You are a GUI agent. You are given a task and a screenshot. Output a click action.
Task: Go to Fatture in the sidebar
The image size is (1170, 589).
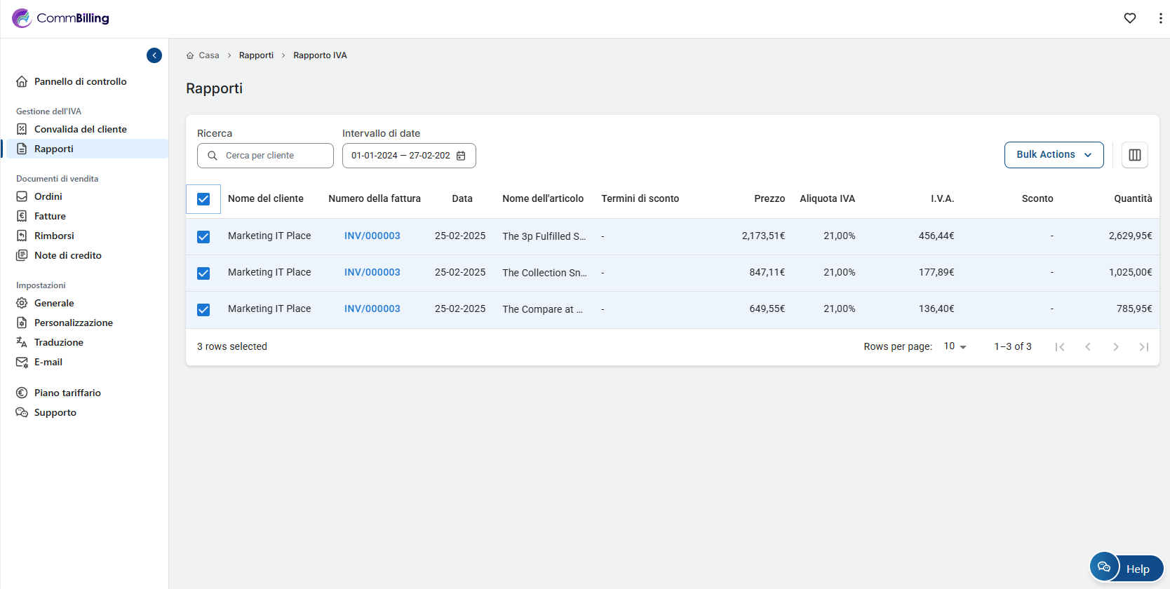coord(50,216)
